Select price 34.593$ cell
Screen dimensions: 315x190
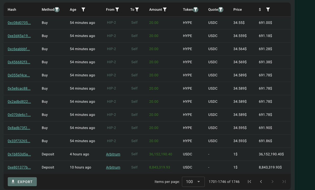pyautogui.click(x=240, y=141)
